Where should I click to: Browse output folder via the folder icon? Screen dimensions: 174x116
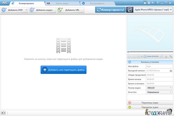pyautogui.click(x=171, y=71)
